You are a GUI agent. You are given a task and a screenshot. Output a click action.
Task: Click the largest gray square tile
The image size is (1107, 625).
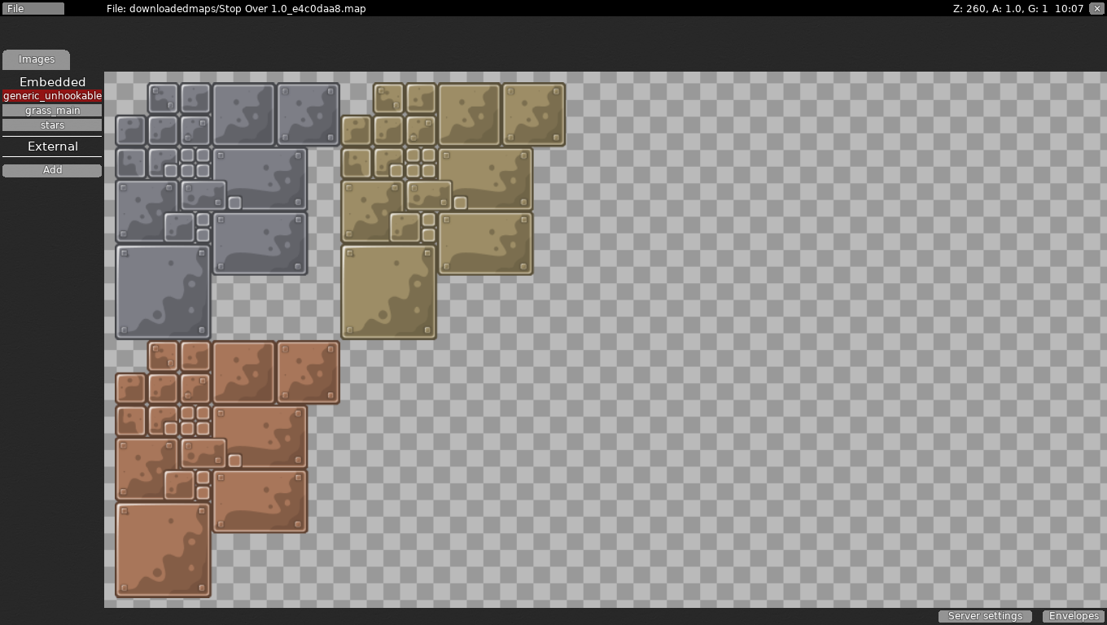click(x=163, y=291)
